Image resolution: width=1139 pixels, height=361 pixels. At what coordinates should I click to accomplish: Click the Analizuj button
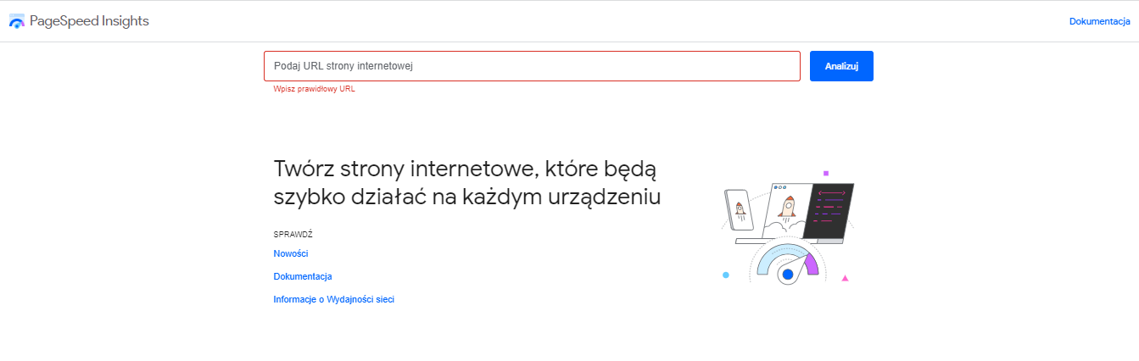click(841, 66)
